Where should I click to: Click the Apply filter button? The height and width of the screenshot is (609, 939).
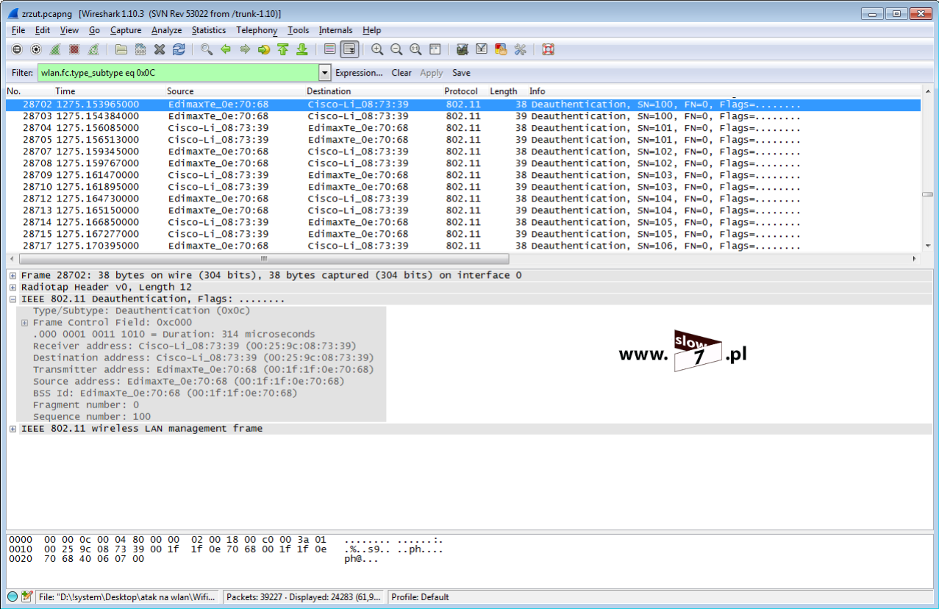[432, 73]
